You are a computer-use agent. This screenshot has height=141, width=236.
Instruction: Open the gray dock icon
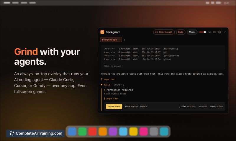click(x=154, y=132)
